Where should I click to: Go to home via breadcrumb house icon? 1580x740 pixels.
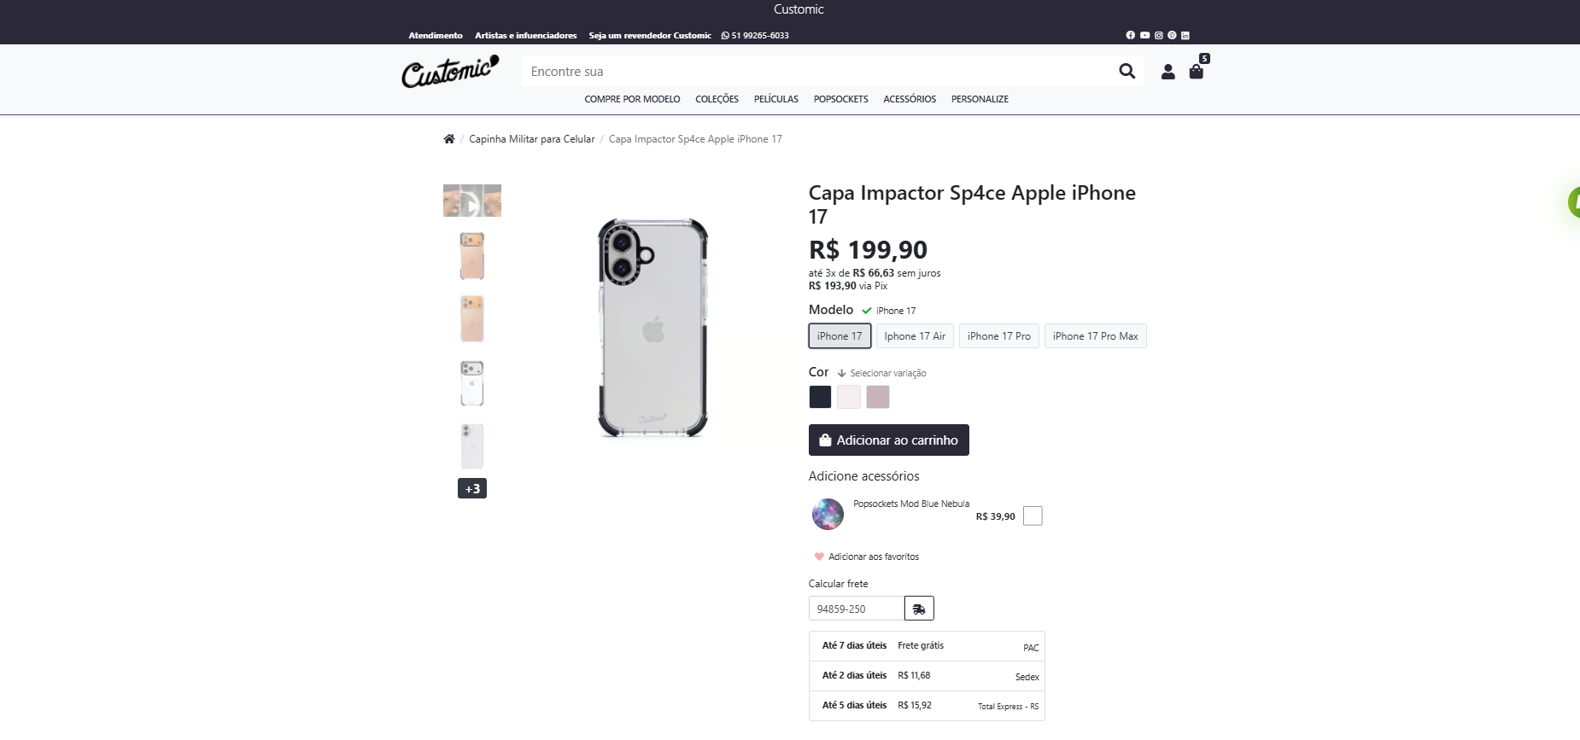(x=449, y=139)
